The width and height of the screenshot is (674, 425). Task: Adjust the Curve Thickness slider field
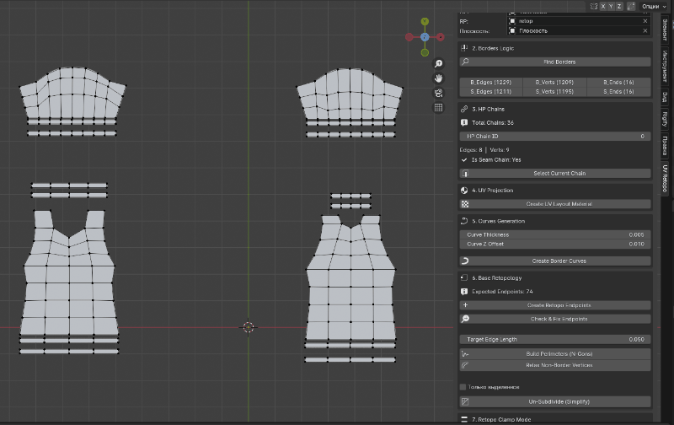point(555,234)
